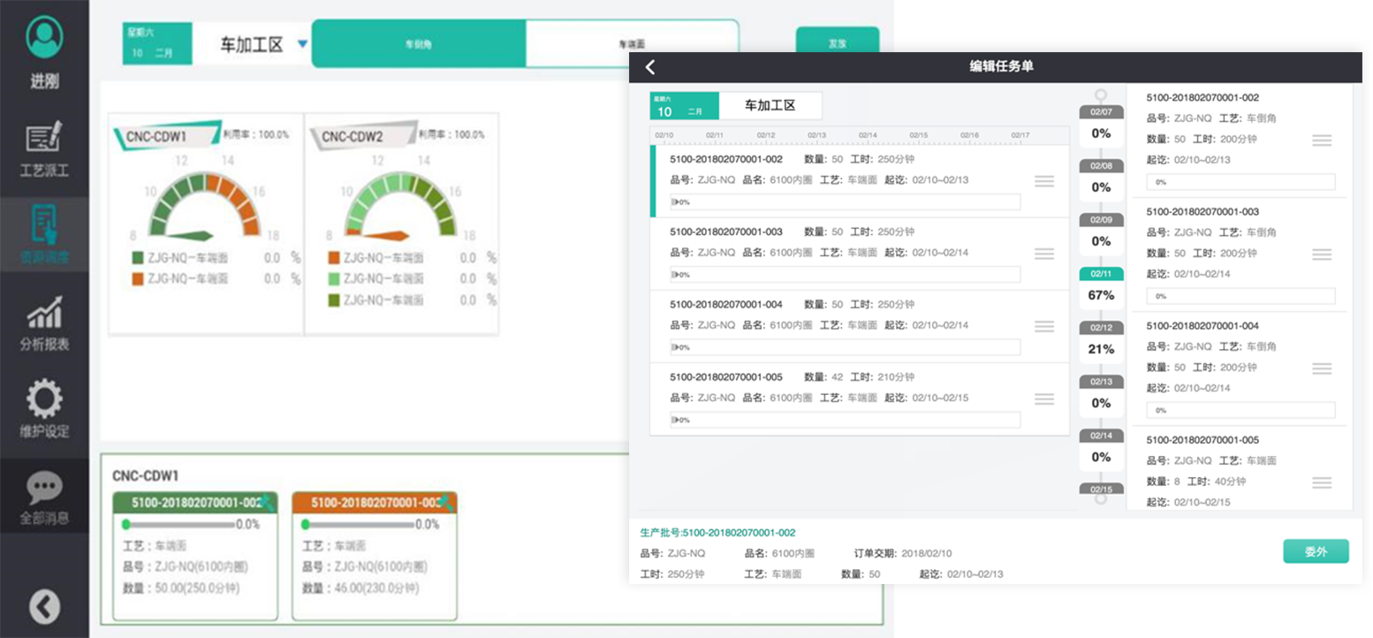
Task: Click the 进刚 user avatar icon
Action: (x=44, y=38)
